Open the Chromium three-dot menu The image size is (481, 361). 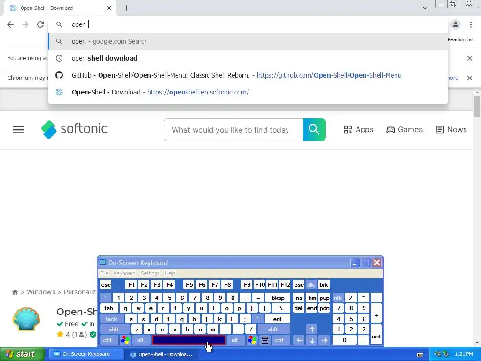tap(471, 24)
